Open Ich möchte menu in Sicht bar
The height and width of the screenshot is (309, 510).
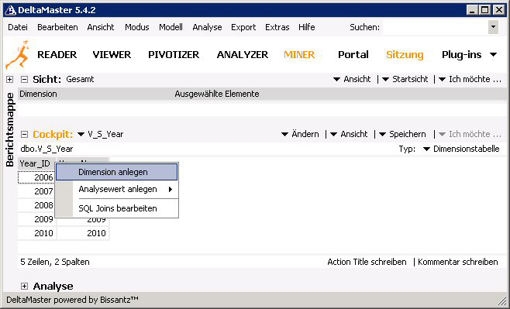(470, 79)
